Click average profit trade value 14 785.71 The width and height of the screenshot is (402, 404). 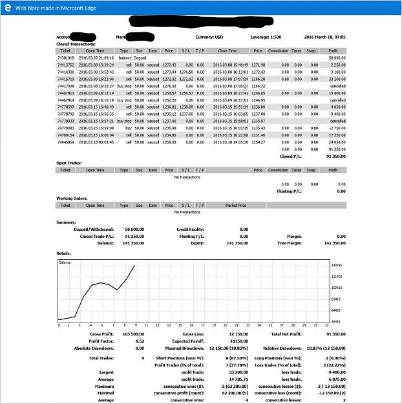click(238, 379)
